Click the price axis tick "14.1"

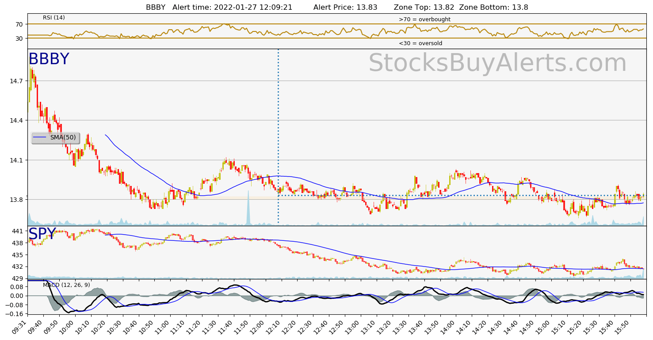click(16, 160)
